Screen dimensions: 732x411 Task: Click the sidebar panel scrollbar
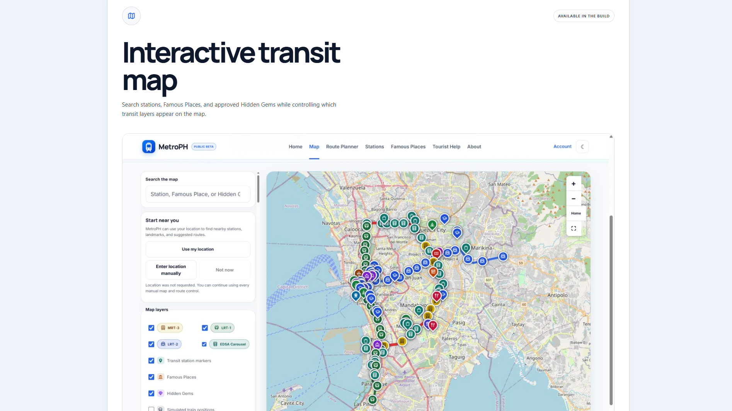258,188
